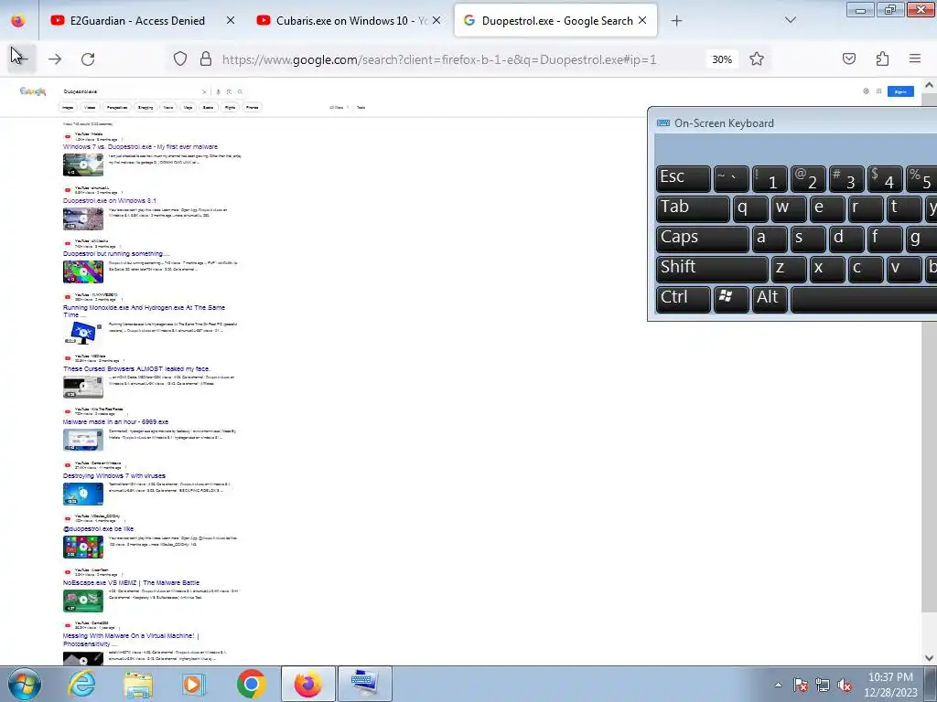Click the blue Sign in button

900,91
